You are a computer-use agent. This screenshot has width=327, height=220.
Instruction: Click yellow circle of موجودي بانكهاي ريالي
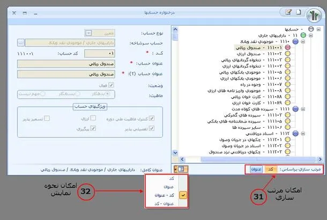click(287, 72)
